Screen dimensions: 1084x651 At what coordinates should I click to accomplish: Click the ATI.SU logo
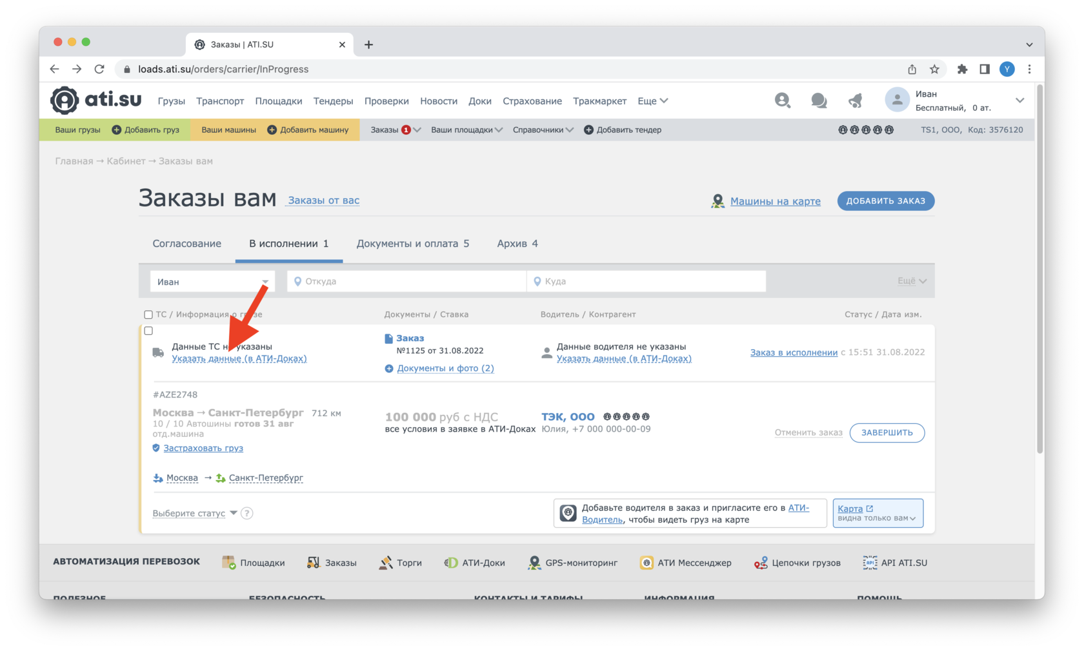tap(95, 100)
